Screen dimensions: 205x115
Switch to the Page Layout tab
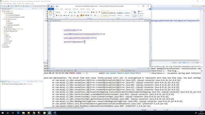click(68, 9)
